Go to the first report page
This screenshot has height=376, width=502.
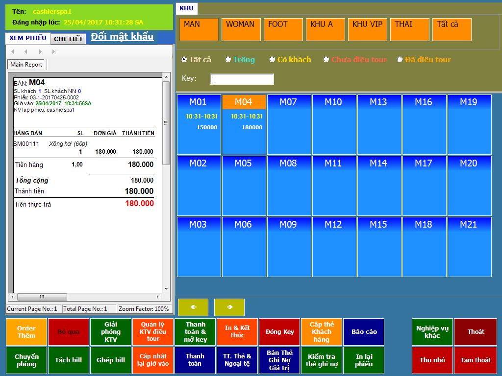(12, 51)
